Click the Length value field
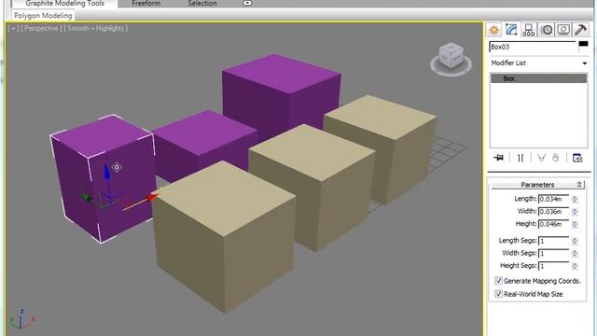This screenshot has width=597, height=336. (x=554, y=199)
